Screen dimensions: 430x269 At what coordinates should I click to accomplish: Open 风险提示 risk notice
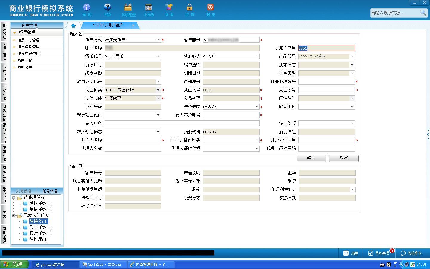coord(411,253)
